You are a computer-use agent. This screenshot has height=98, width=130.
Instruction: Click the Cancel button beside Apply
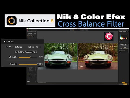point(117,84)
